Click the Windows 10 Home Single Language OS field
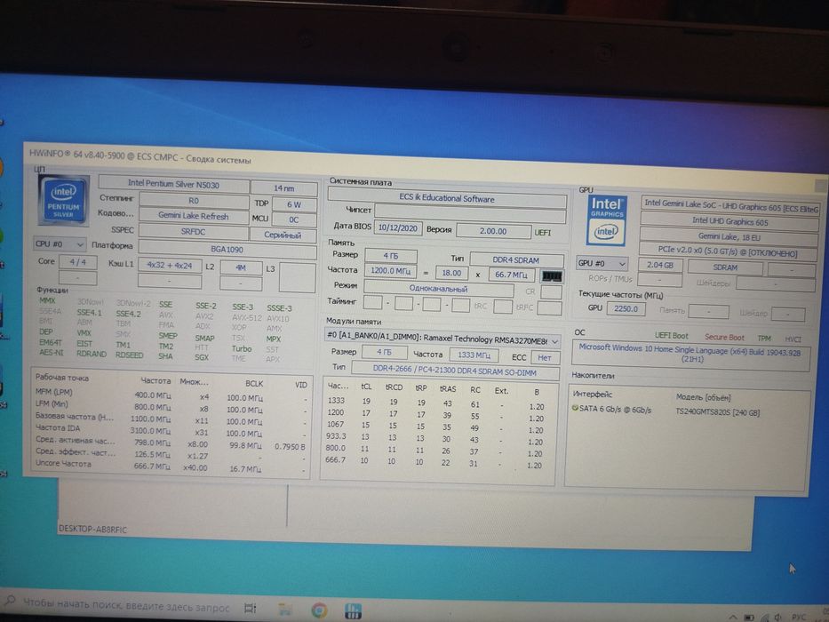Screen dimensions: 829x622 691,354
